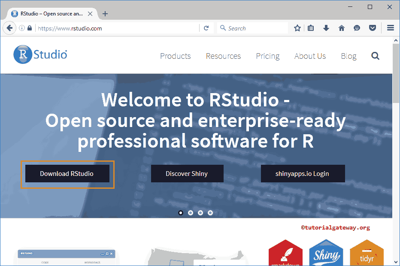Open a new browser tab

click(105, 13)
